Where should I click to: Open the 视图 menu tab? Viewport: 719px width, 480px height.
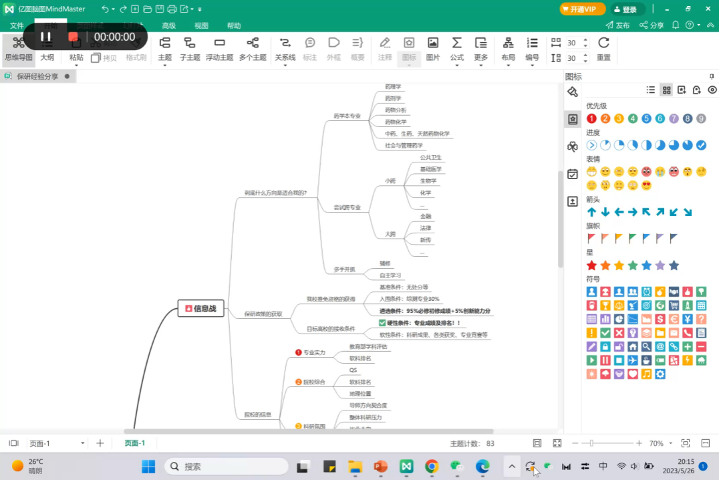tap(201, 25)
